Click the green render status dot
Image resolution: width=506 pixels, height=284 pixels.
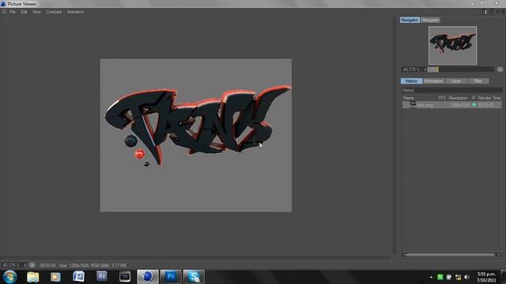474,105
